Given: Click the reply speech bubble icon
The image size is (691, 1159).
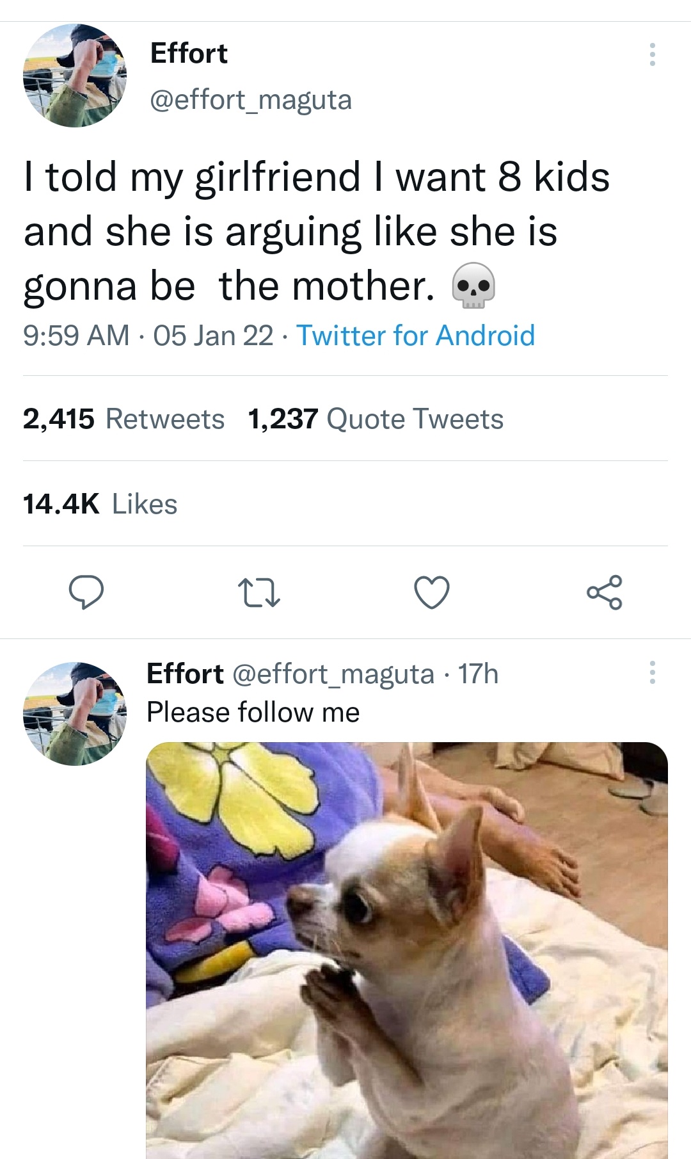Looking at the screenshot, I should (x=86, y=592).
